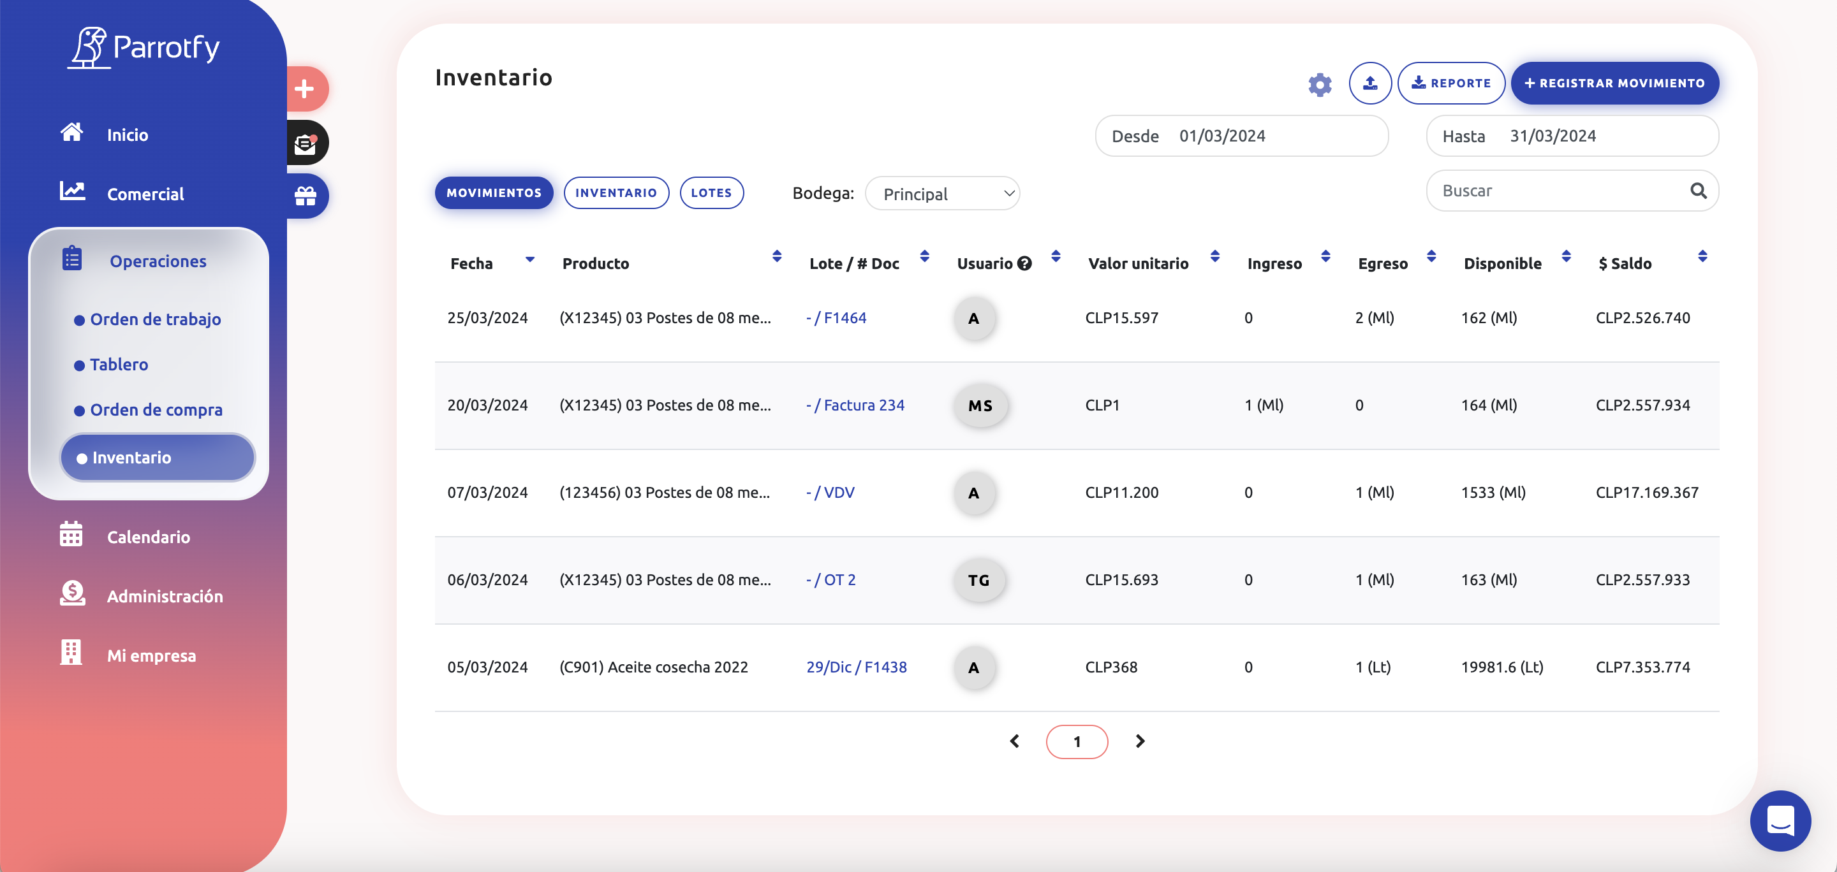Open the red plus quick-add button
Viewport: 1837px width, 872px height.
(306, 89)
